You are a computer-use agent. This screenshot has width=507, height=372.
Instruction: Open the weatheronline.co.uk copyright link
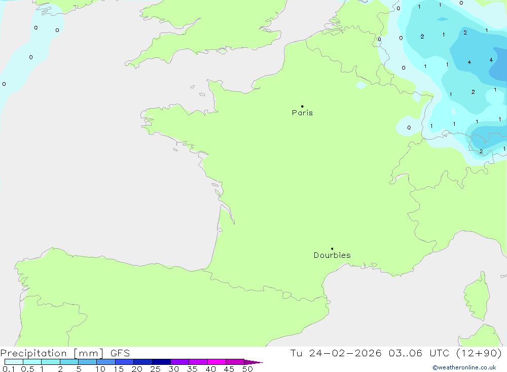[x=464, y=367]
